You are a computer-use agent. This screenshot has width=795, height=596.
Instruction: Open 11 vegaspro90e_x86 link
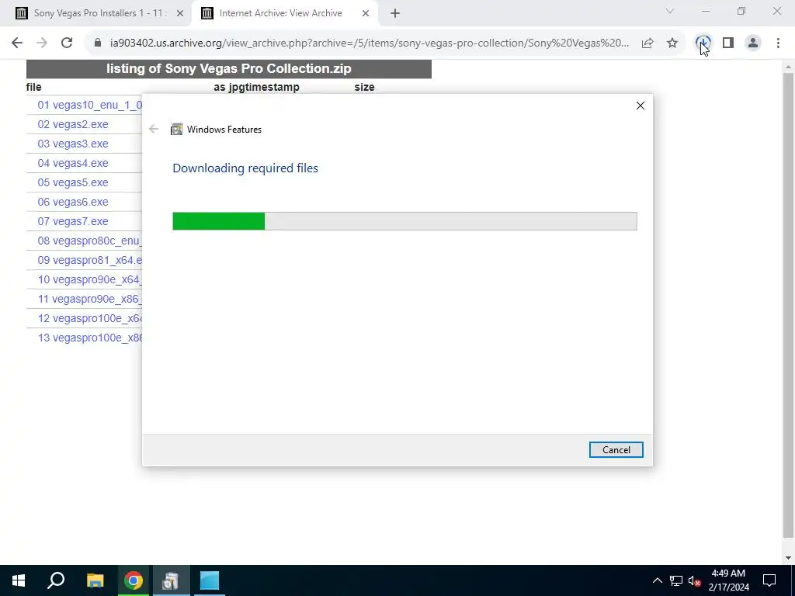pyautogui.click(x=90, y=299)
